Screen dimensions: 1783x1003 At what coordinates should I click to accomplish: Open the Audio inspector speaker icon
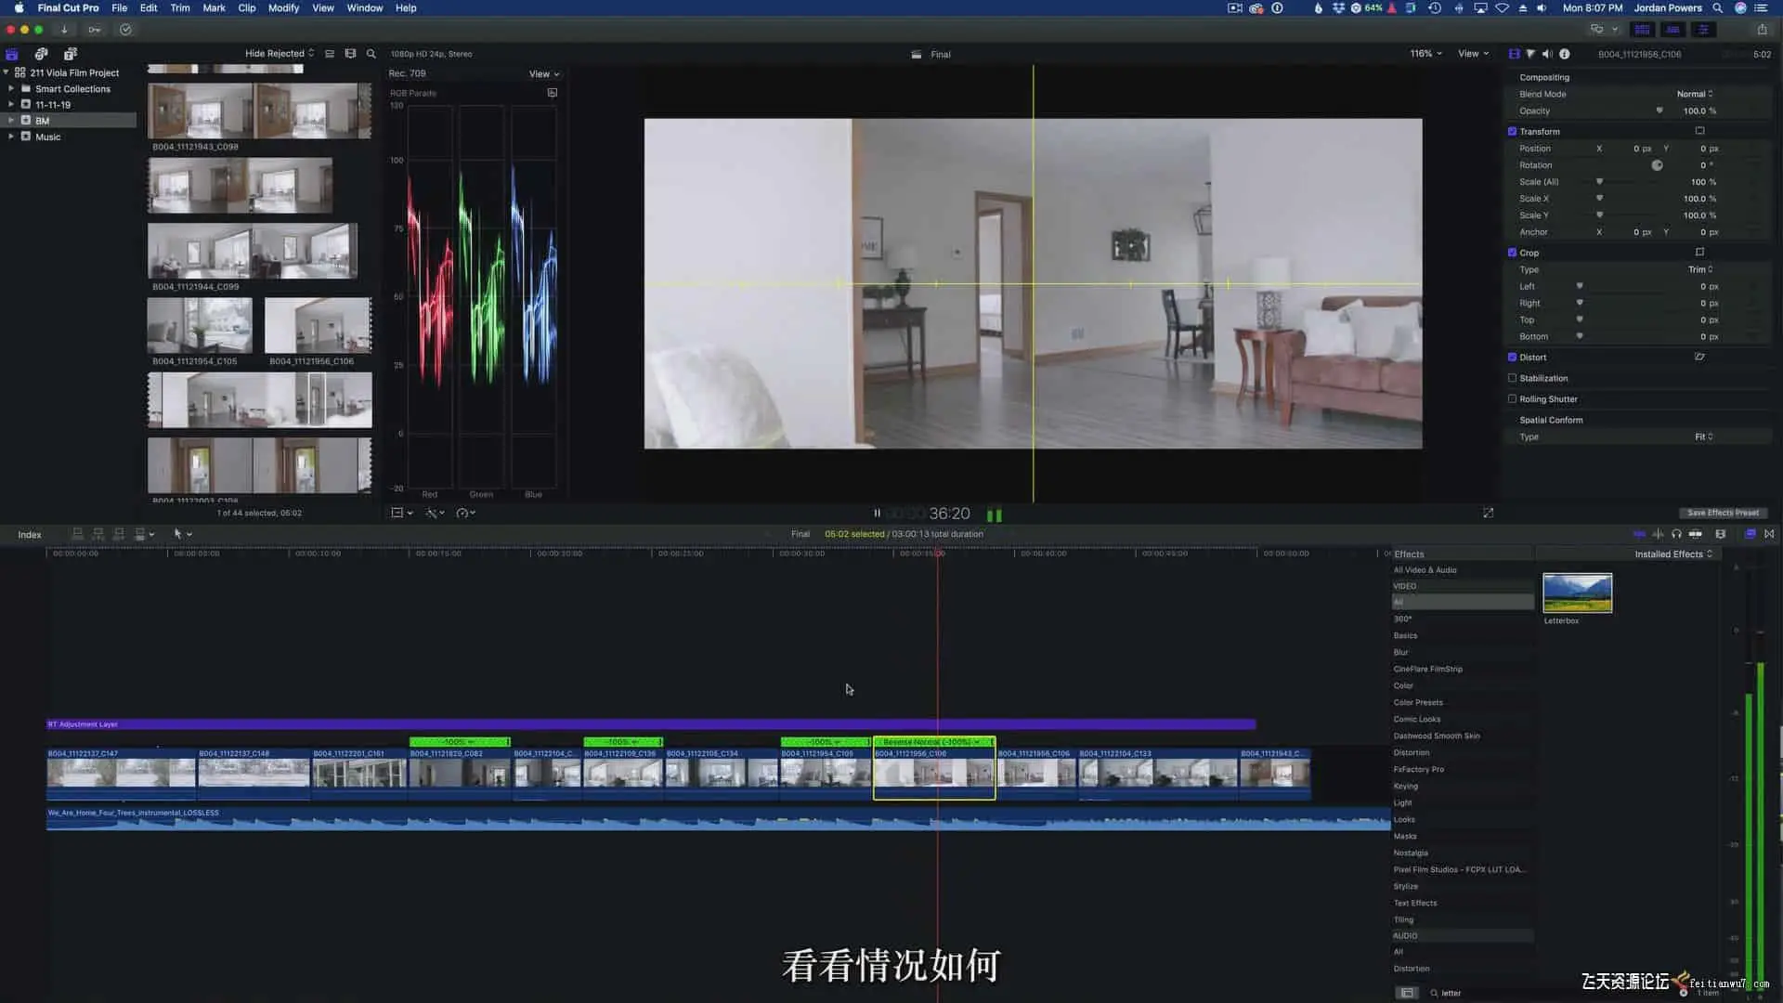pos(1547,54)
